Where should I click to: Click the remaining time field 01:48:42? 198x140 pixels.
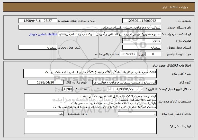pyautogui.click(x=129, y=54)
